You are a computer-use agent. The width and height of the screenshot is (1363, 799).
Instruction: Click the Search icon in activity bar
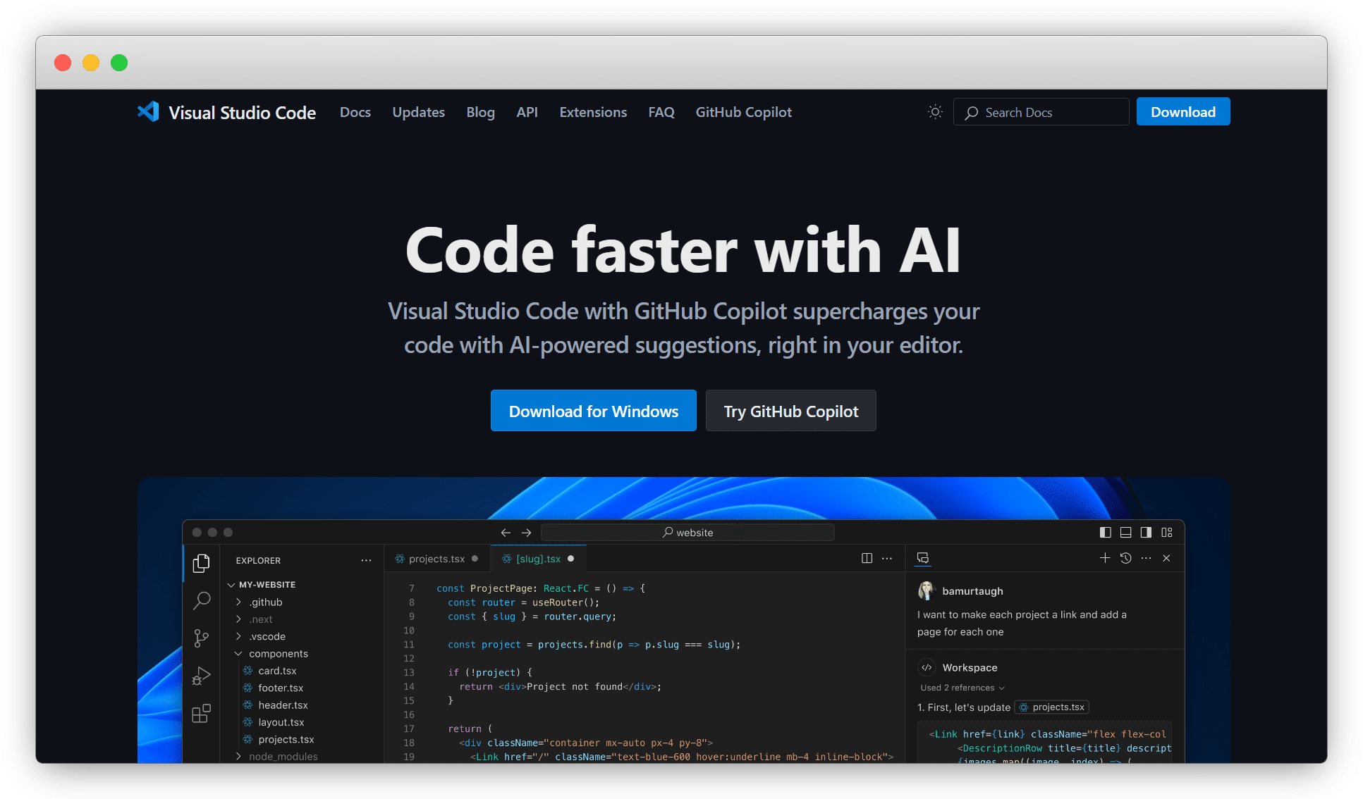(x=202, y=600)
